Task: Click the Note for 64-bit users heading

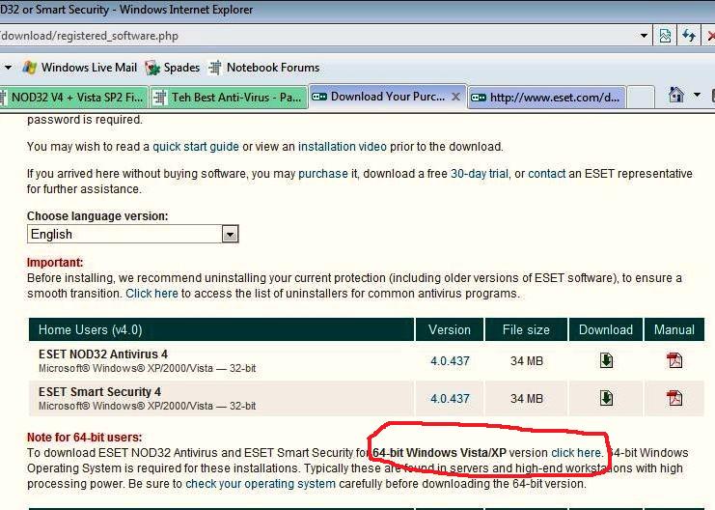Action: coord(84,438)
